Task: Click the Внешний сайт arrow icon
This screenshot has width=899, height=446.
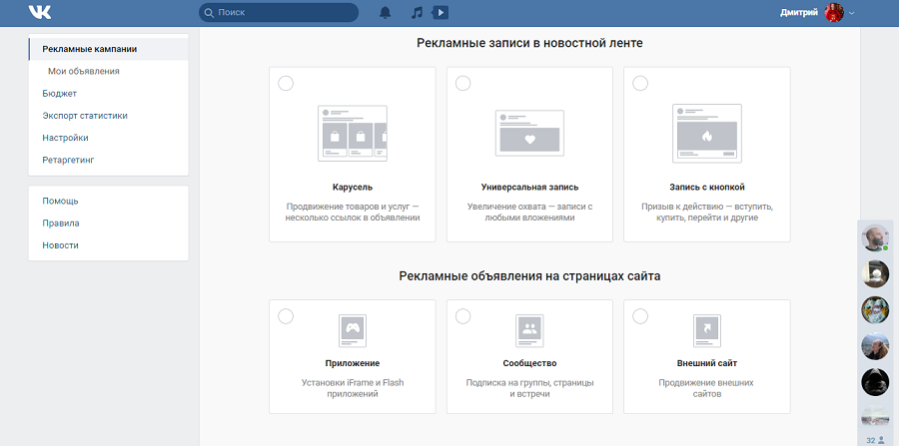Action: tap(707, 330)
